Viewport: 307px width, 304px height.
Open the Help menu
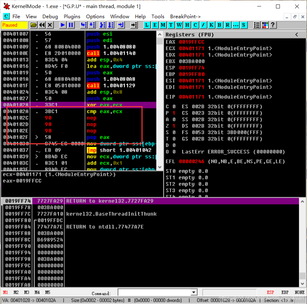pos(140,16)
